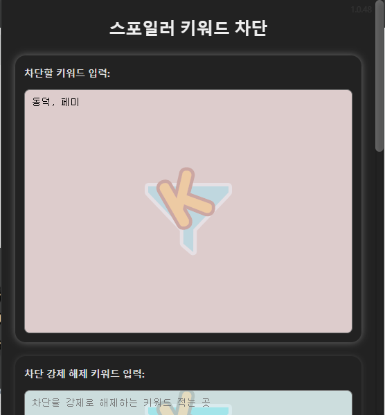Viewport: 385px width, 415px height.
Task: Place the cursor after the 페미 keyword text
Action: [x=80, y=102]
